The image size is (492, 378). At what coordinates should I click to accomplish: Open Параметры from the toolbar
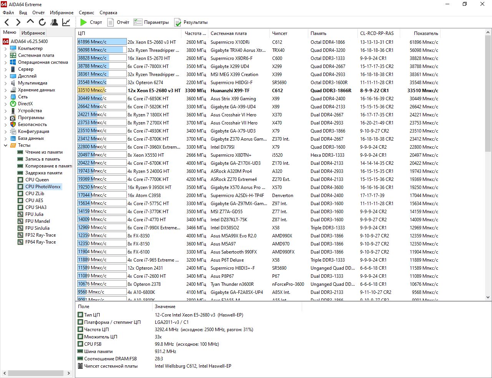pos(151,22)
